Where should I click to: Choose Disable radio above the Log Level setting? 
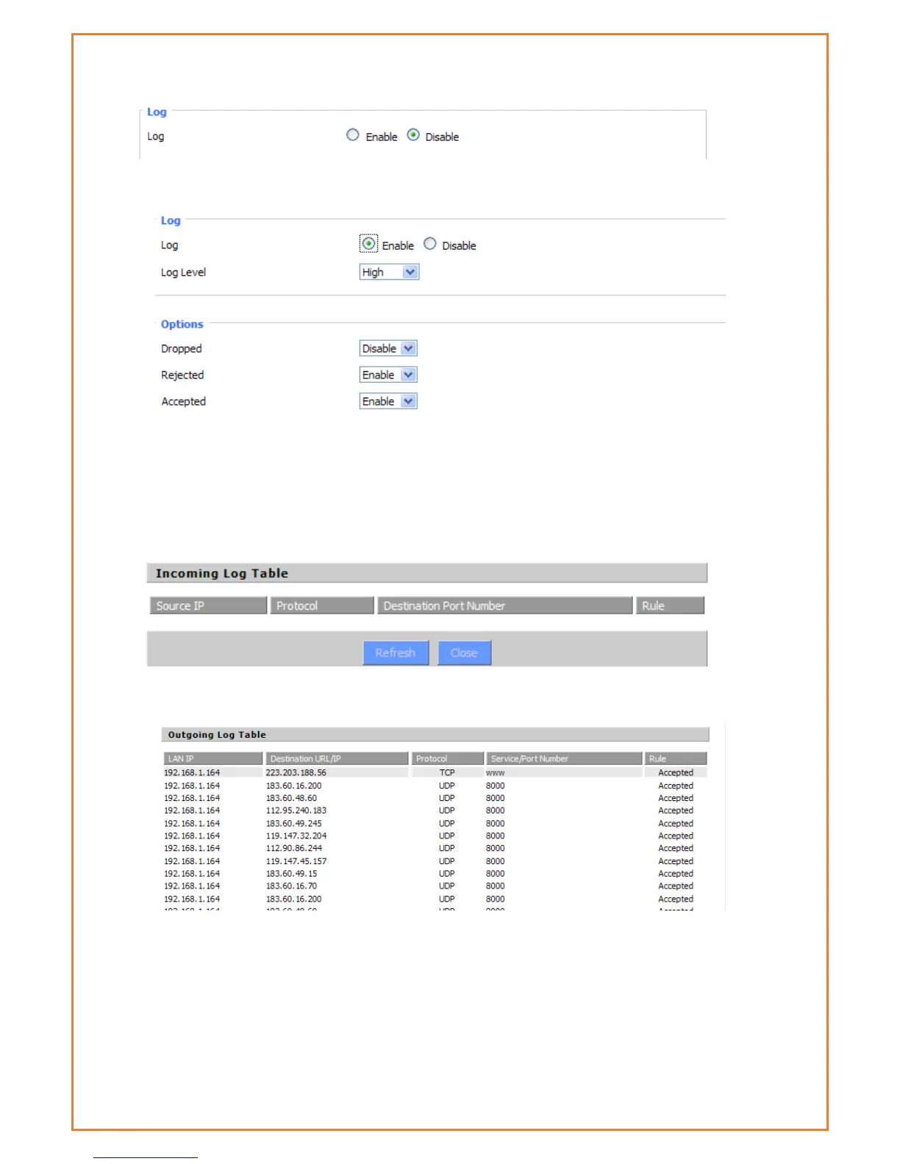point(430,244)
